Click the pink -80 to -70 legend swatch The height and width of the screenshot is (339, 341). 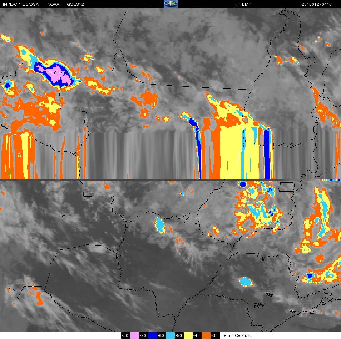coord(134,335)
